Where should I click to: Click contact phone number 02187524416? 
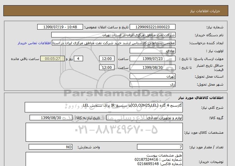[x=146, y=160]
